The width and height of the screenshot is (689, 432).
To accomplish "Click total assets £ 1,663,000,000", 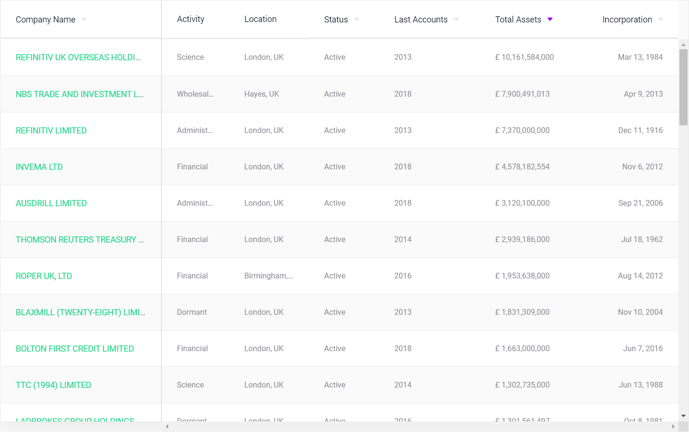I will pos(522,348).
